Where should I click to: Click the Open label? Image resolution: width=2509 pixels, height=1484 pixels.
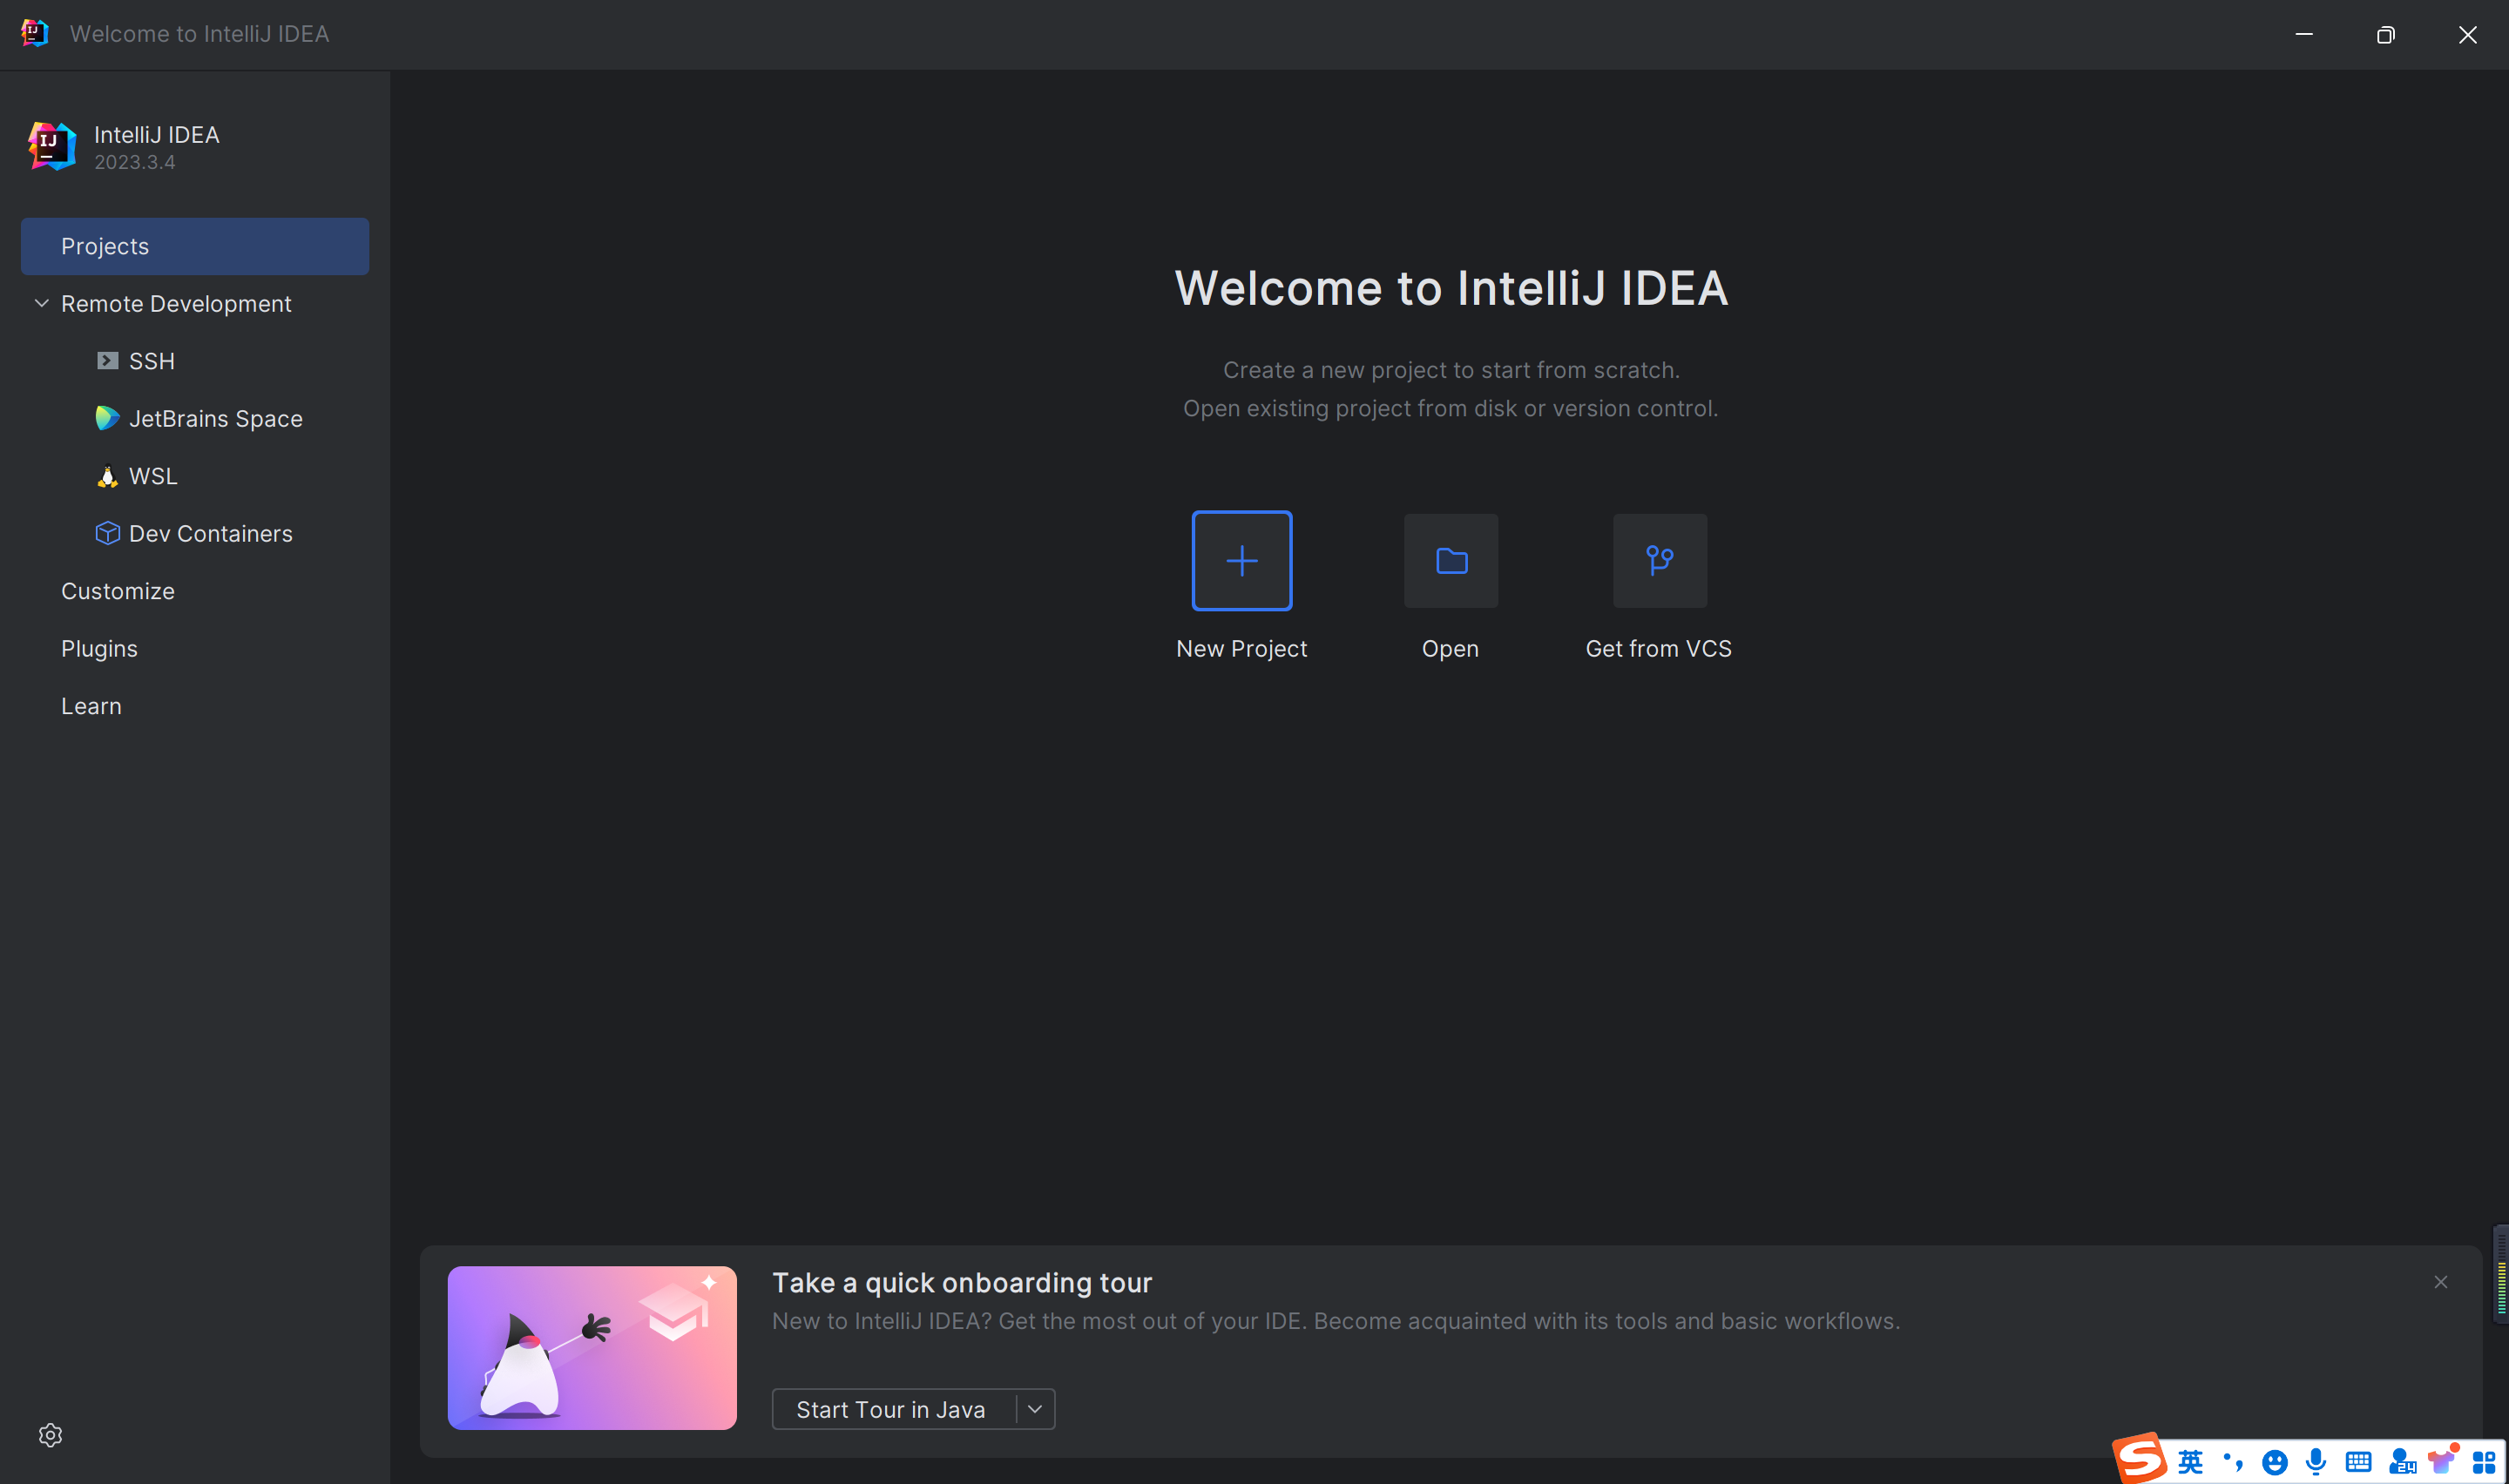point(1450,649)
